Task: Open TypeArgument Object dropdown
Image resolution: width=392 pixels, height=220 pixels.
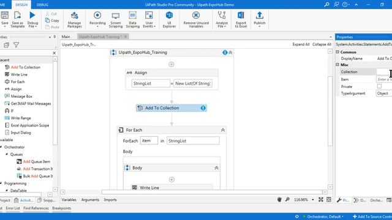Action: [x=384, y=94]
